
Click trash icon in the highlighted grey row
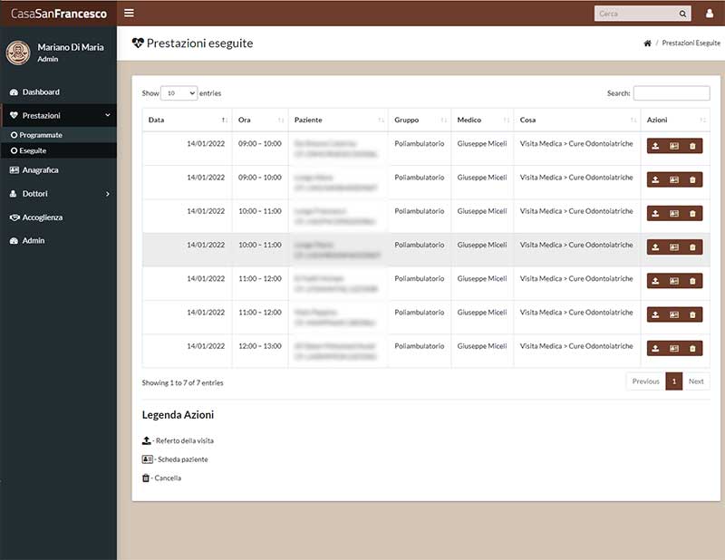pyautogui.click(x=692, y=247)
